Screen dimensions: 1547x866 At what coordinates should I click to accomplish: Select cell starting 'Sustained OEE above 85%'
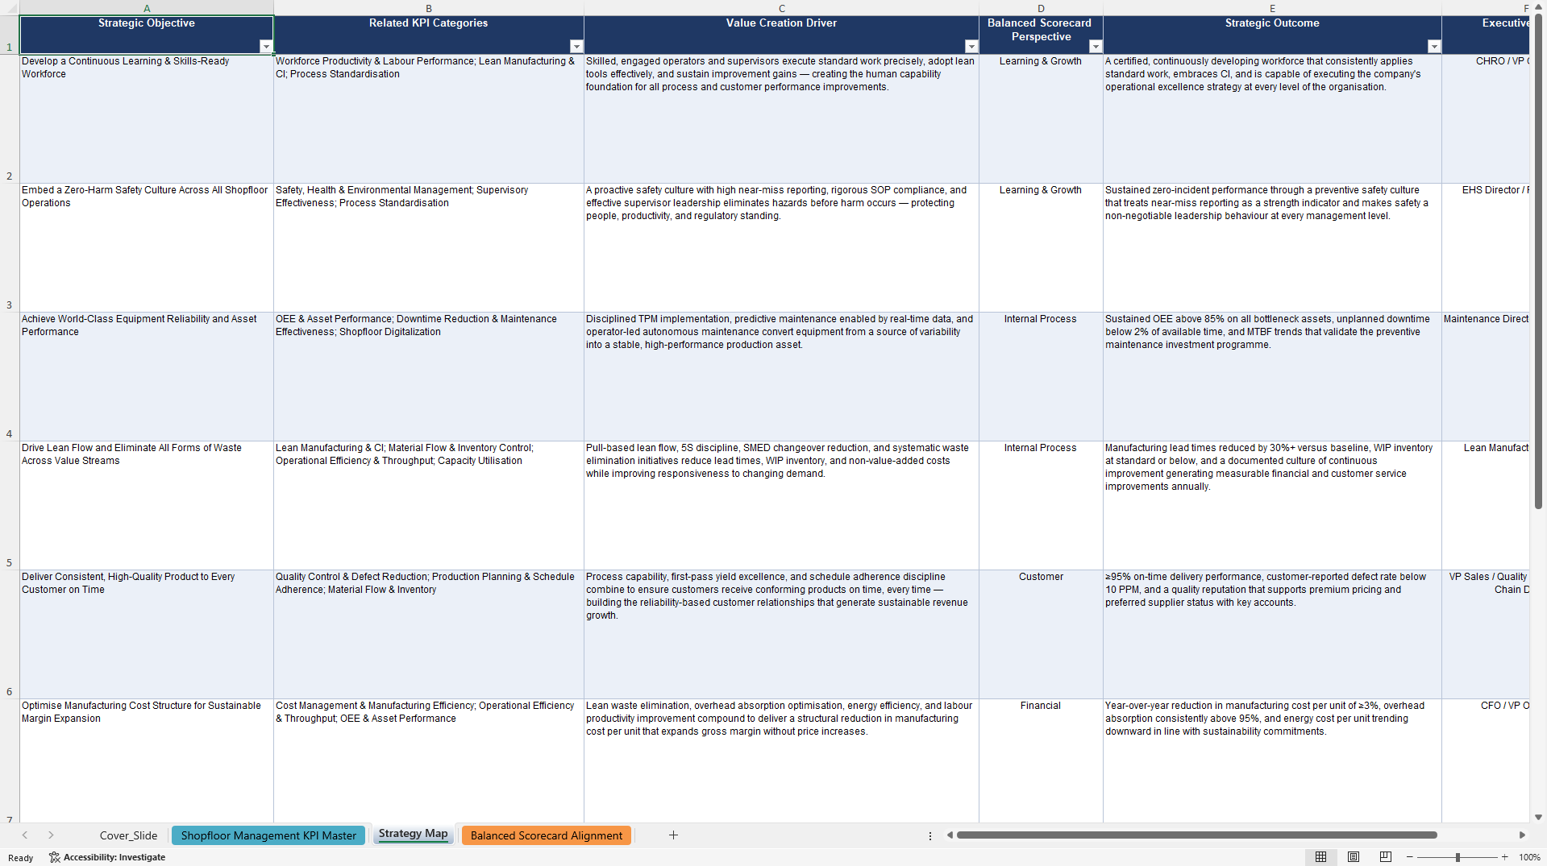(x=1272, y=376)
